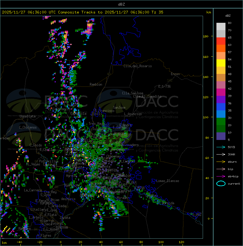Click the 'C_Guido' map label
The height and width of the screenshot is (246, 243).
point(36,145)
